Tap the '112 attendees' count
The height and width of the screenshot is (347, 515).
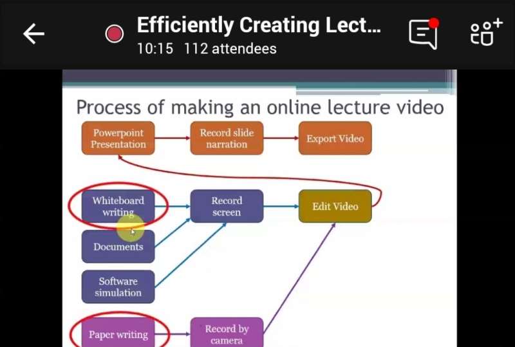point(230,49)
